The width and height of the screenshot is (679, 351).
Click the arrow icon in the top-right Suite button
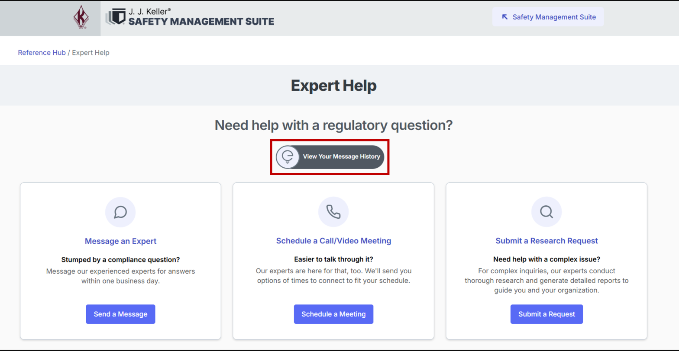click(x=504, y=17)
